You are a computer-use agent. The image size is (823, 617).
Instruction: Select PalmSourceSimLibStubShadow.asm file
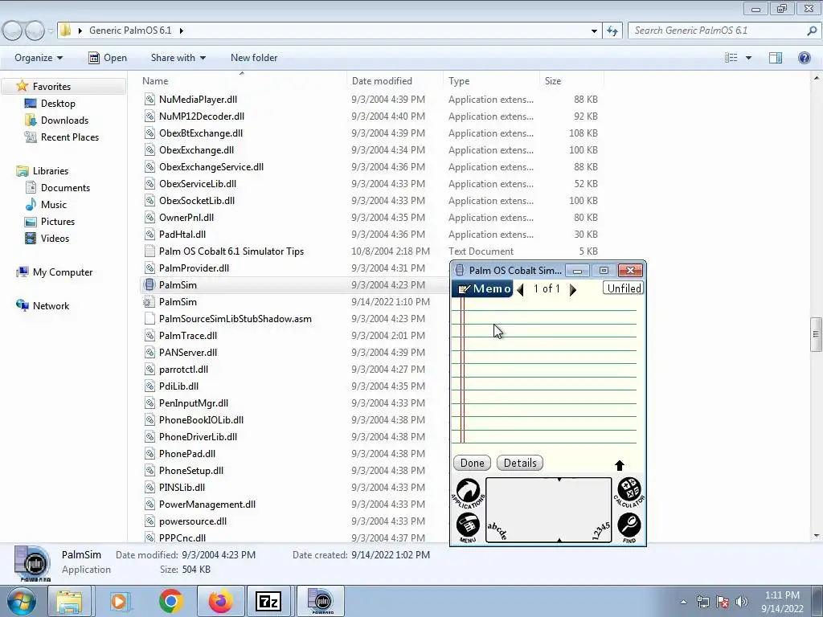coord(235,318)
